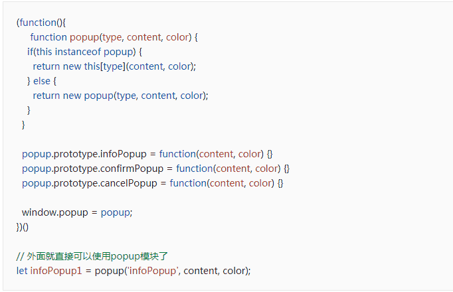Click the "return" keyword inside the else block
This screenshot has height=292, width=453.
point(46,95)
